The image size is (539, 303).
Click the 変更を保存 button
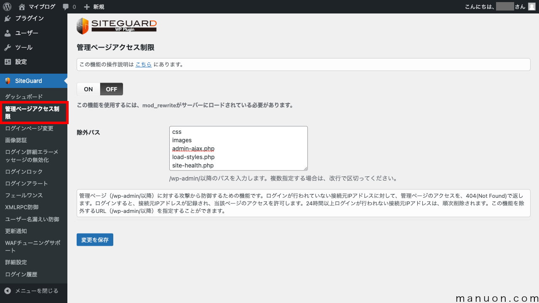tap(95, 240)
